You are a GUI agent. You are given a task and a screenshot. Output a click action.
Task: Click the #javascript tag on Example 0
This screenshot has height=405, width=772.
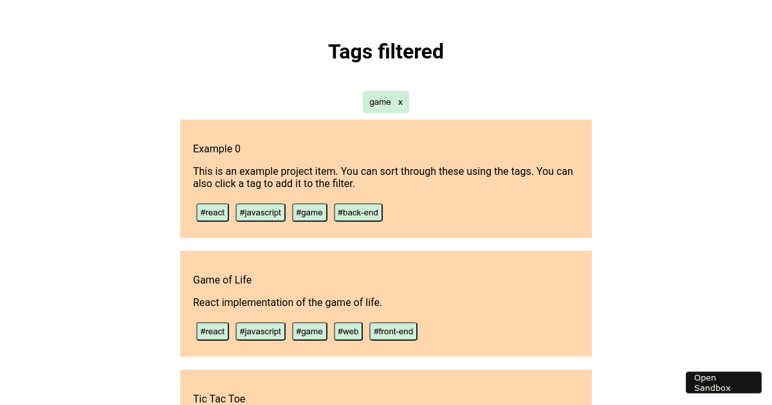click(260, 212)
